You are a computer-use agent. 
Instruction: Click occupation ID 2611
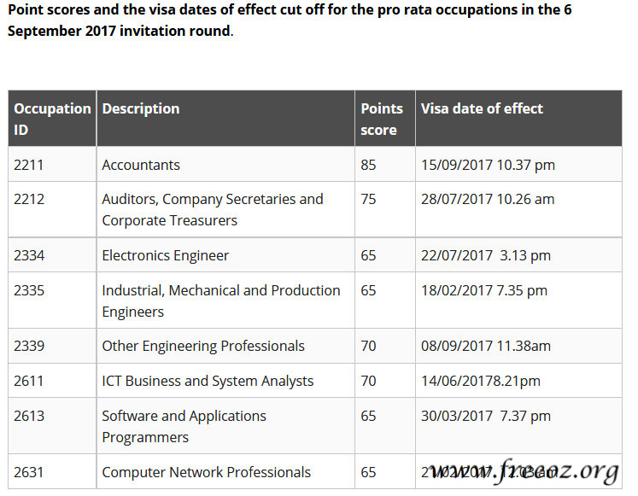pos(29,382)
